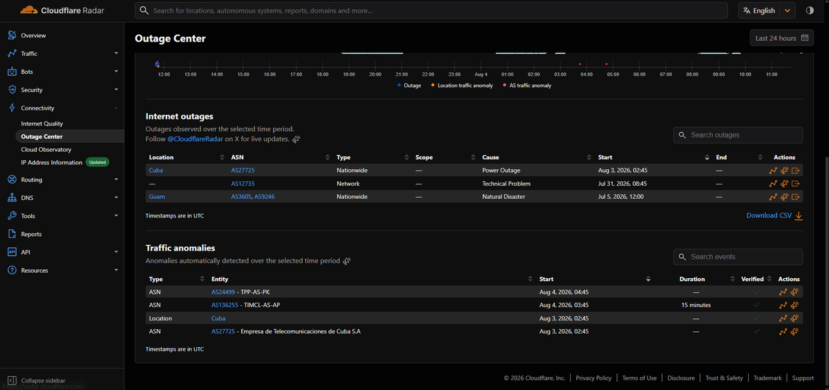This screenshot has height=390, width=829.
Task: Click export icon in Guam outage row
Action: click(795, 197)
